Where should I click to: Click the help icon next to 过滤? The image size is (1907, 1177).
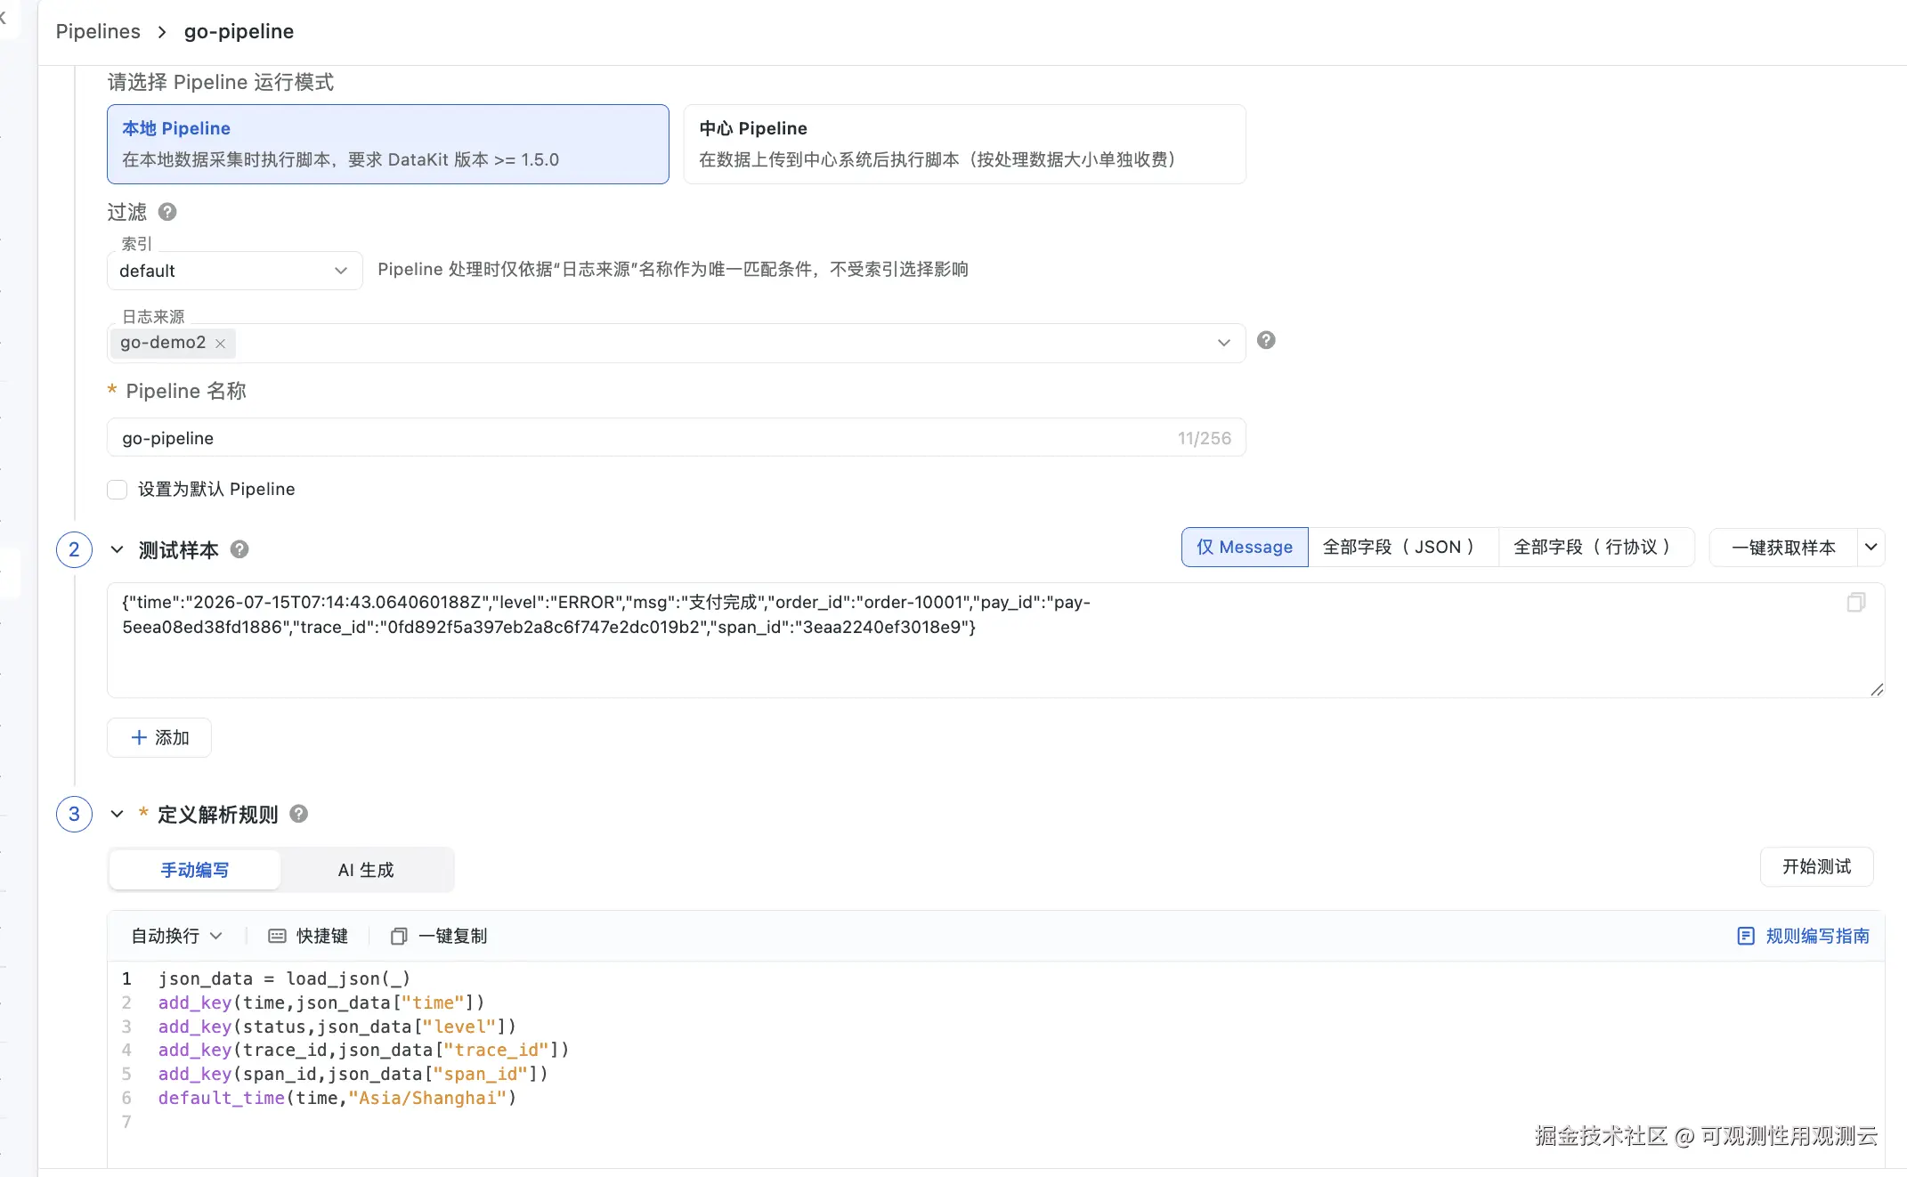tap(167, 212)
